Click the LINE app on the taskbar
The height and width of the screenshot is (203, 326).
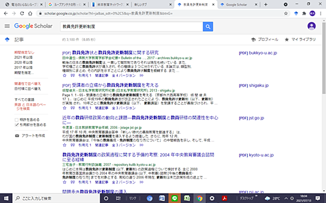pyautogui.click(x=175, y=199)
